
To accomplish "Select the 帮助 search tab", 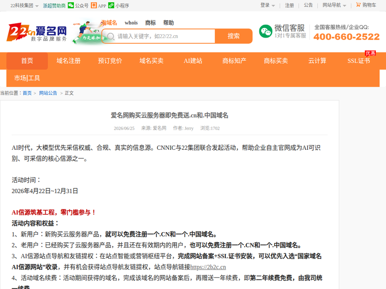I will [168, 23].
